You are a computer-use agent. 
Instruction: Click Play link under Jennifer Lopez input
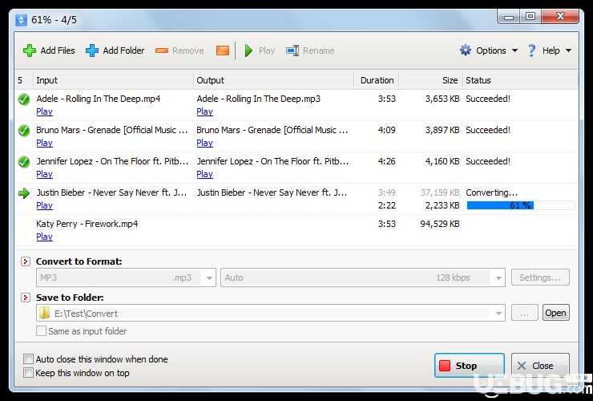(x=44, y=174)
